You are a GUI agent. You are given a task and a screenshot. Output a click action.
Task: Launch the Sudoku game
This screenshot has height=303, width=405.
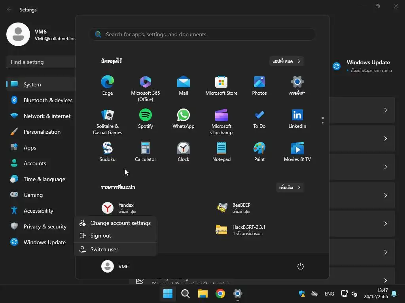point(108,152)
